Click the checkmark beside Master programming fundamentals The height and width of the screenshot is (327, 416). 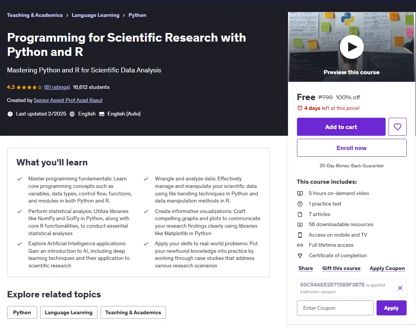[20, 179]
